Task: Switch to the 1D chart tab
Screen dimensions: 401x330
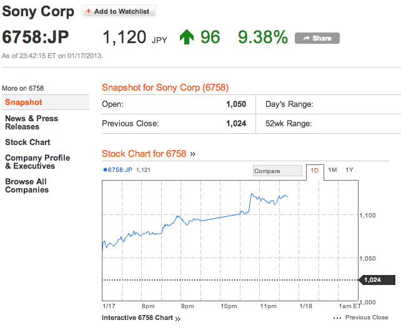Action: 315,170
